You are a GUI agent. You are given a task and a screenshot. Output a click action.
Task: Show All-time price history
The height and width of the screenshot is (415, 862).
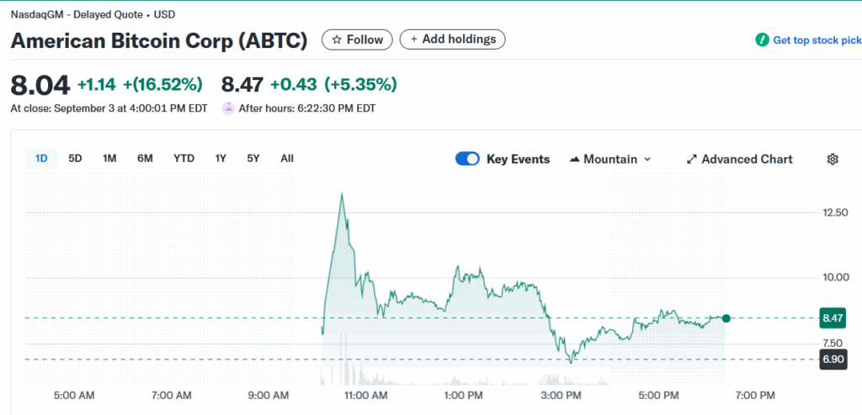pyautogui.click(x=287, y=158)
